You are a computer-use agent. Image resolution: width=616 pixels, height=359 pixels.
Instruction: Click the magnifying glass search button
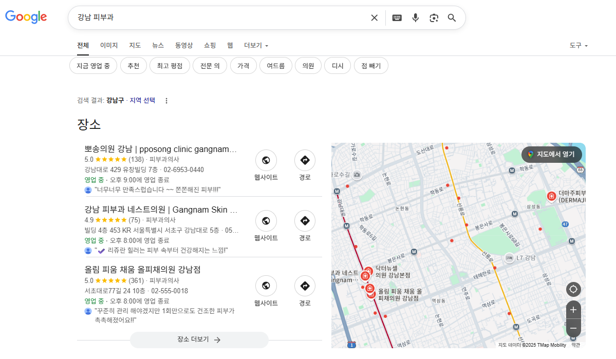(452, 17)
